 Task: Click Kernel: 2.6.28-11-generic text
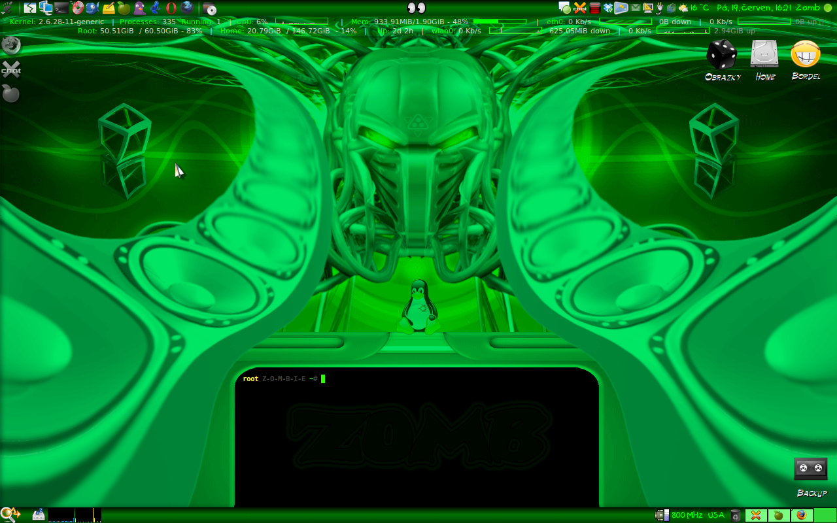(56, 22)
